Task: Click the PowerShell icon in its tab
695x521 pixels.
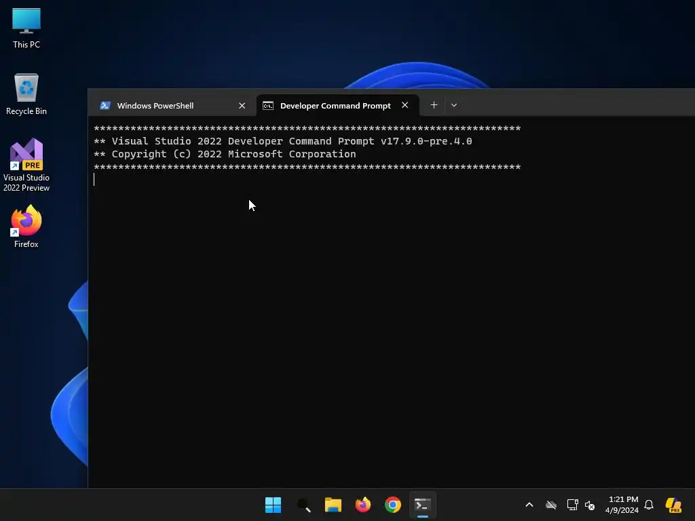Action: (105, 105)
